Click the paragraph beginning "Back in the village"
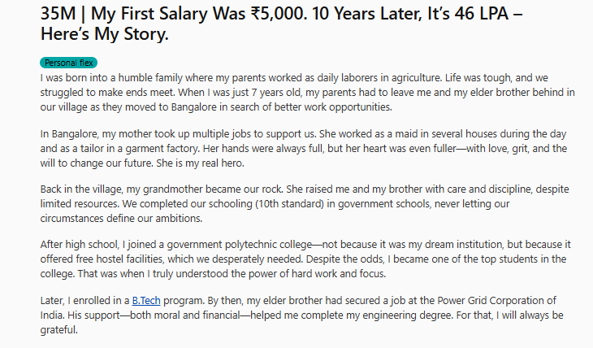This screenshot has width=593, height=348. pyautogui.click(x=305, y=204)
